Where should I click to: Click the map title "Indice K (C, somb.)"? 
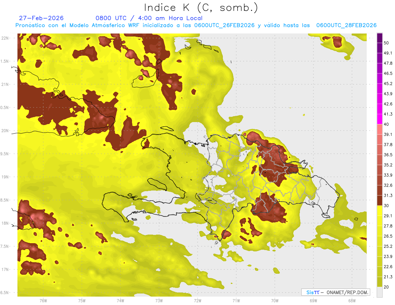[x=201, y=8]
